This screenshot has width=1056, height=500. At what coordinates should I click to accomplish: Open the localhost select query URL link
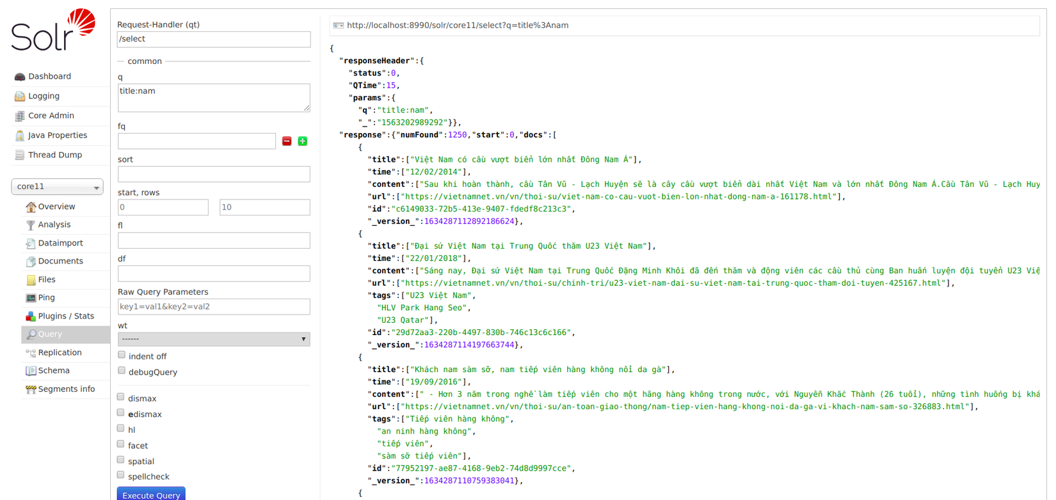[x=457, y=26]
